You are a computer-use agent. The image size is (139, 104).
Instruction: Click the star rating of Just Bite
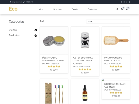click(x=85, y=69)
